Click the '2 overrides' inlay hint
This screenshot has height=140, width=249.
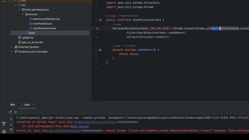pyautogui.click(x=129, y=46)
